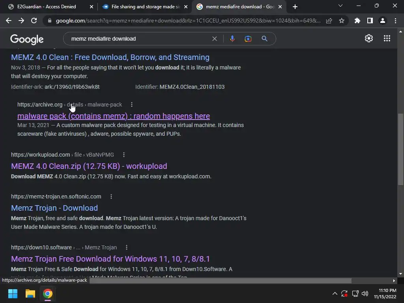The width and height of the screenshot is (404, 303).
Task: Open the browser side panel
Action: (370, 21)
